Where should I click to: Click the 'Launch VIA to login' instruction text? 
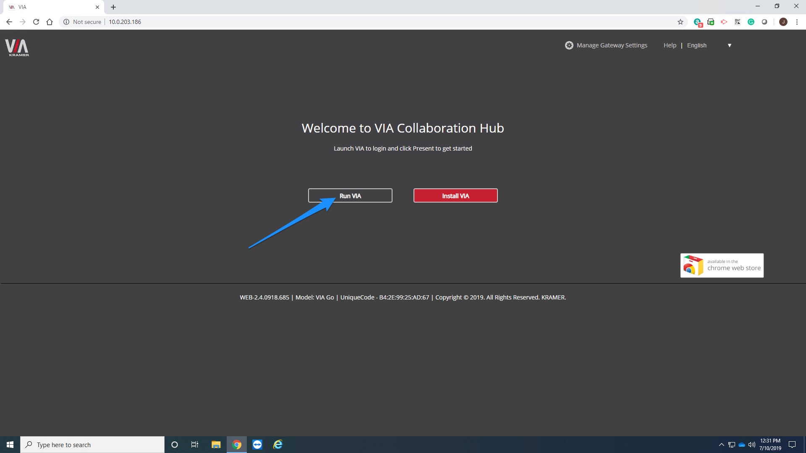pos(403,148)
